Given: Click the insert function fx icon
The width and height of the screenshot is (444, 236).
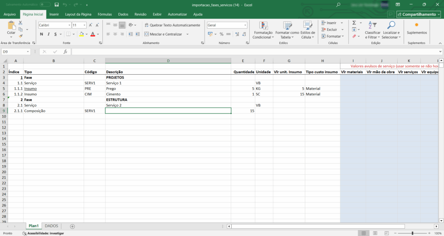Looking at the screenshot, I should click(x=65, y=52).
